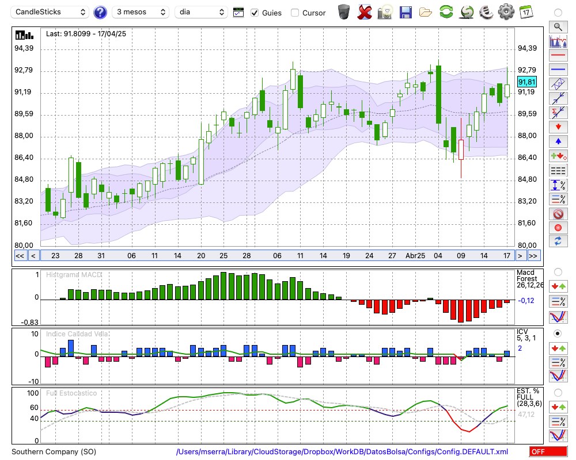Click the blue up arrow marker tool
The width and height of the screenshot is (576, 460).
558,141
